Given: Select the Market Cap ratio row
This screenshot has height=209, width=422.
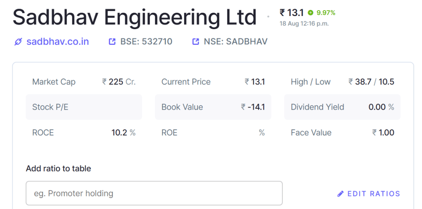Looking at the screenshot, I should [84, 82].
